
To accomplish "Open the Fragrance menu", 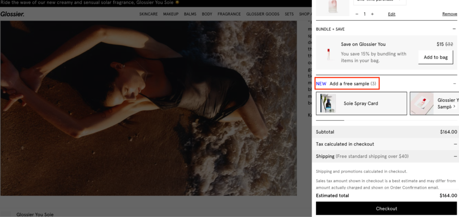I will tap(229, 14).
